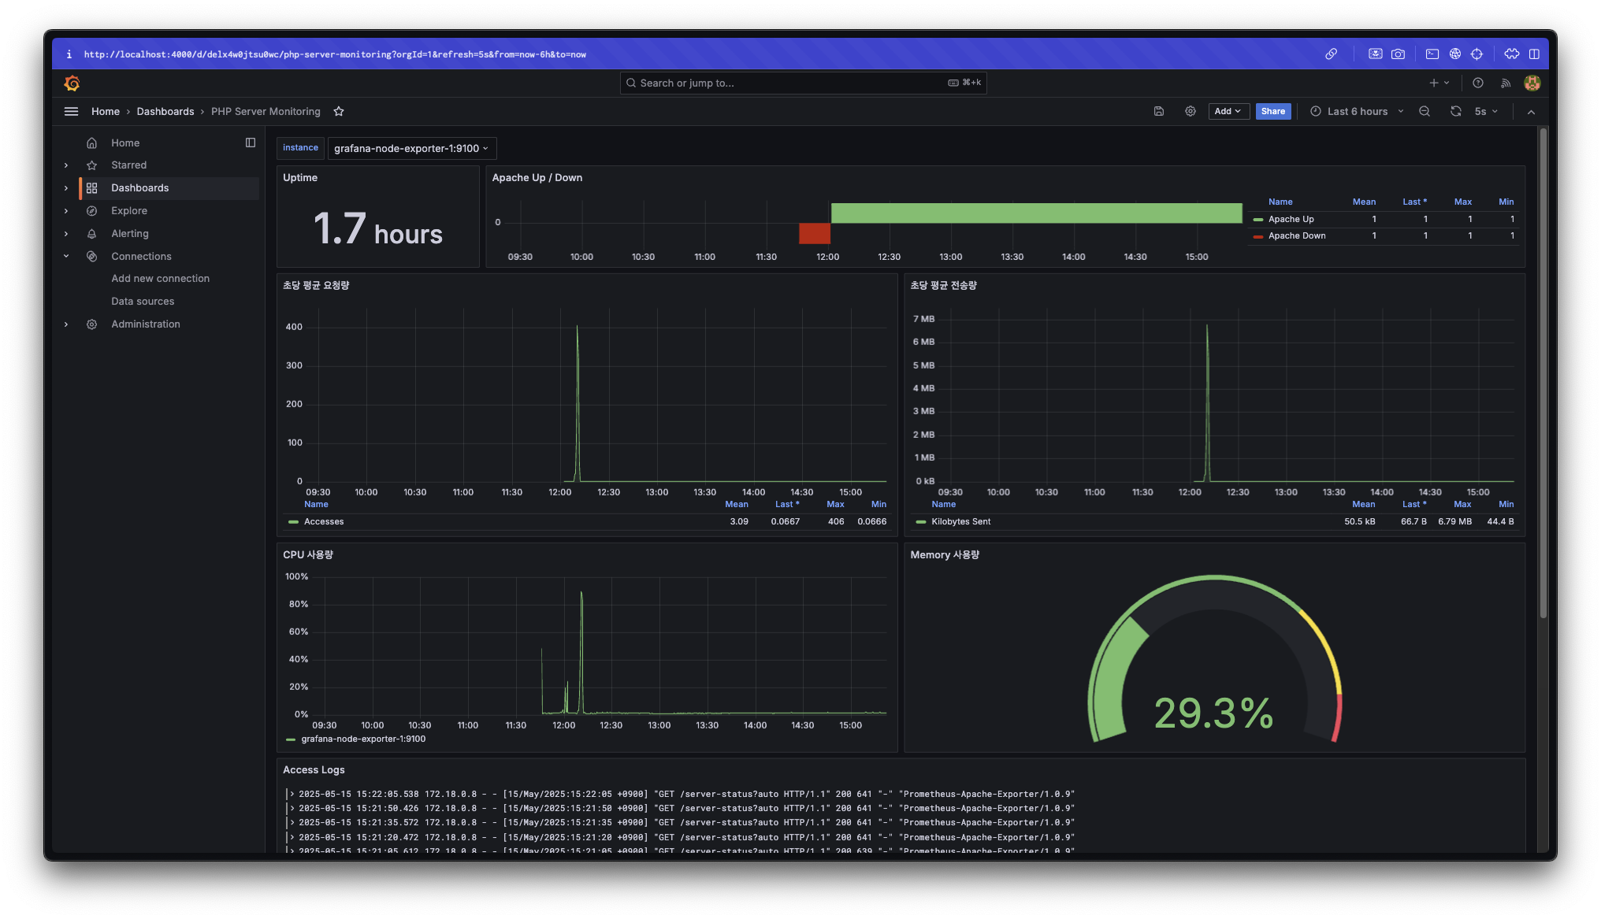Click the zoom out time range icon

point(1425,111)
